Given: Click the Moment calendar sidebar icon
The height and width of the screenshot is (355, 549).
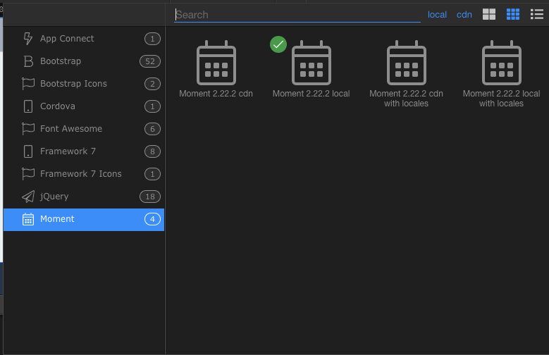Looking at the screenshot, I should point(28,219).
